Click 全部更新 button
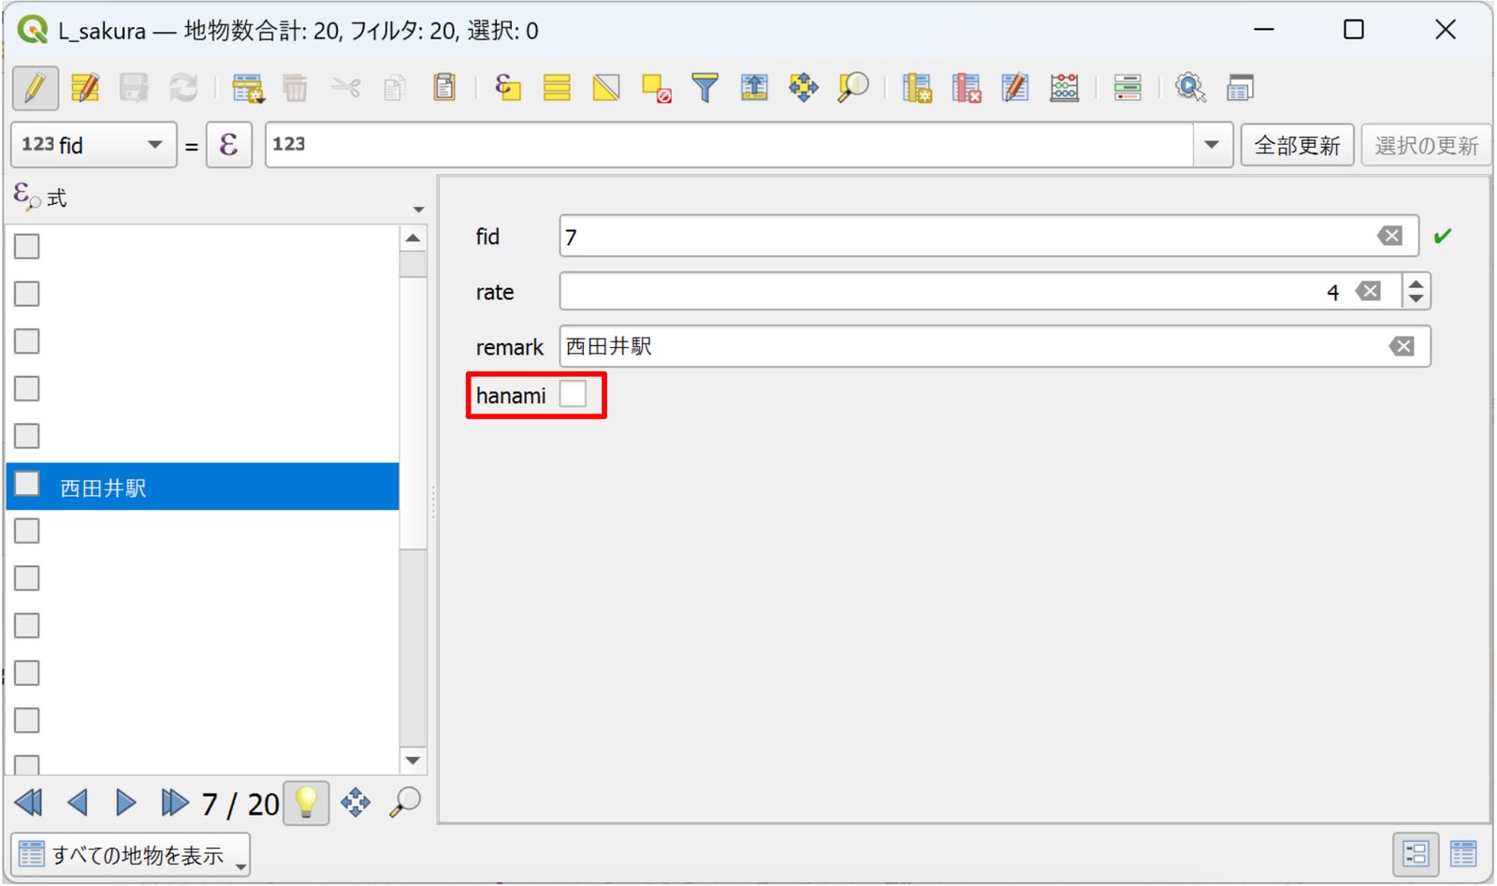The image size is (1497, 886). point(1297,145)
